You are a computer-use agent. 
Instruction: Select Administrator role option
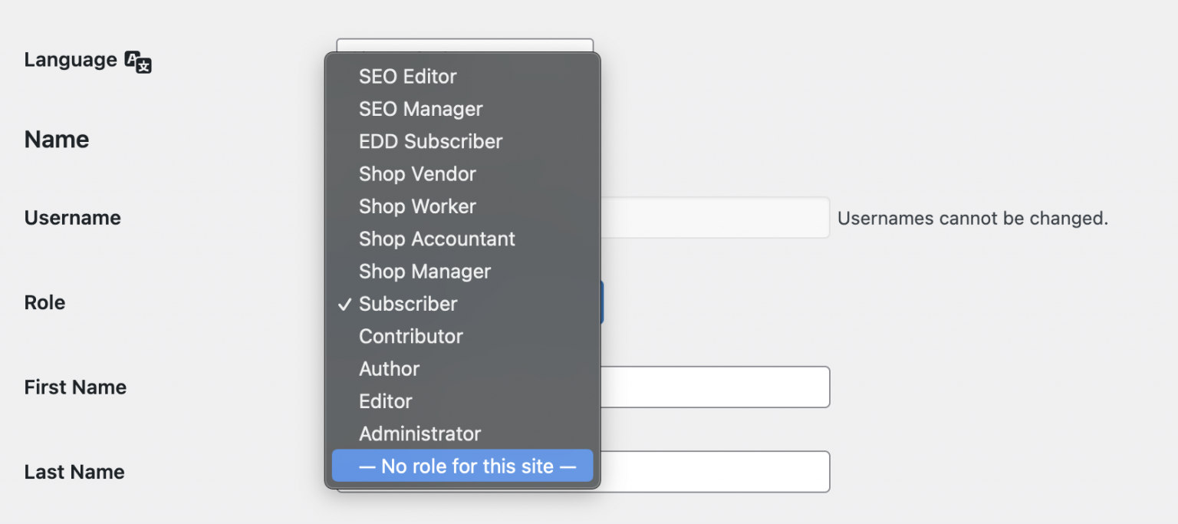pyautogui.click(x=420, y=433)
